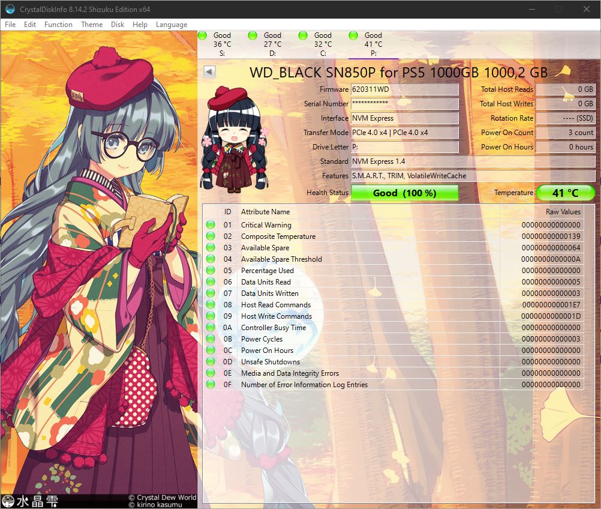This screenshot has height=509, width=601.
Task: Click status icon of Composite Temperature row
Action: pos(211,236)
